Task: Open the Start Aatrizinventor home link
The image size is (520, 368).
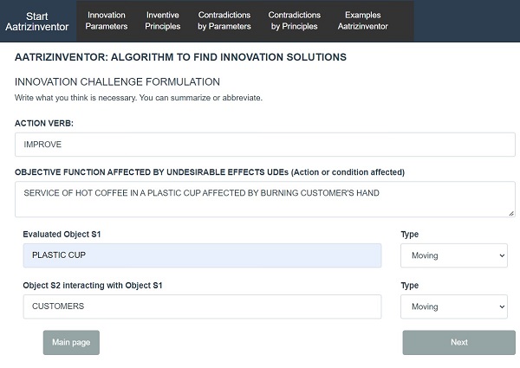Action: [37, 21]
